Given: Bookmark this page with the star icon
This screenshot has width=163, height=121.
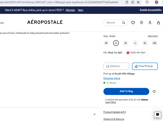Looking at the screenshot, I should click(x=138, y=2).
